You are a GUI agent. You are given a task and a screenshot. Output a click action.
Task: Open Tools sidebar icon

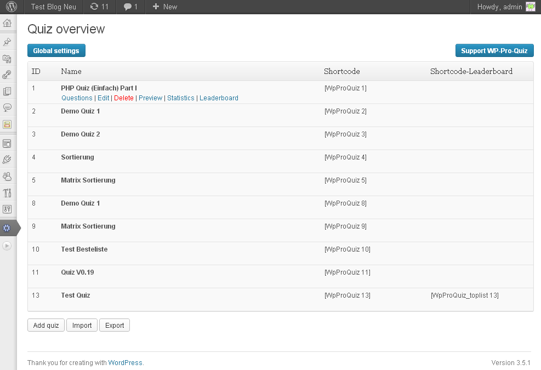point(7,192)
